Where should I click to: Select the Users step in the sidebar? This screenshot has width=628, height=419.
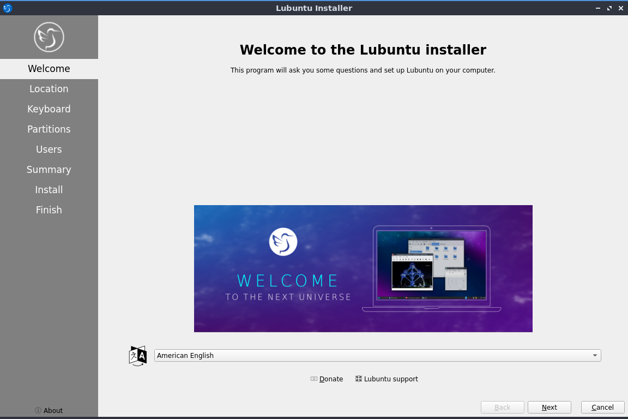(49, 149)
